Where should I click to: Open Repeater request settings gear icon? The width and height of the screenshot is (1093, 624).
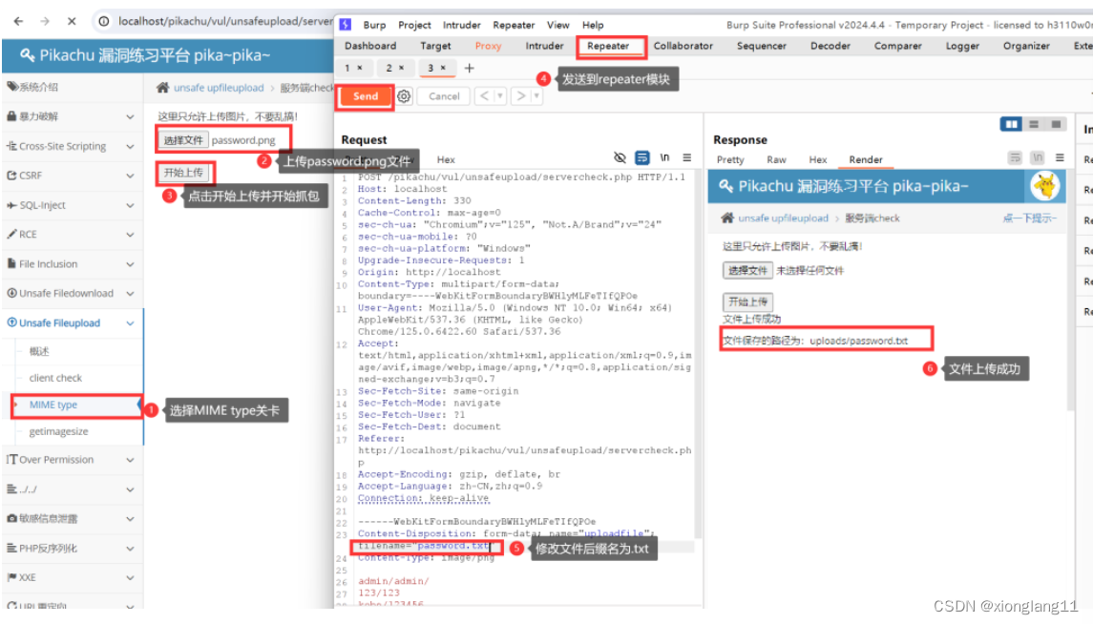405,96
